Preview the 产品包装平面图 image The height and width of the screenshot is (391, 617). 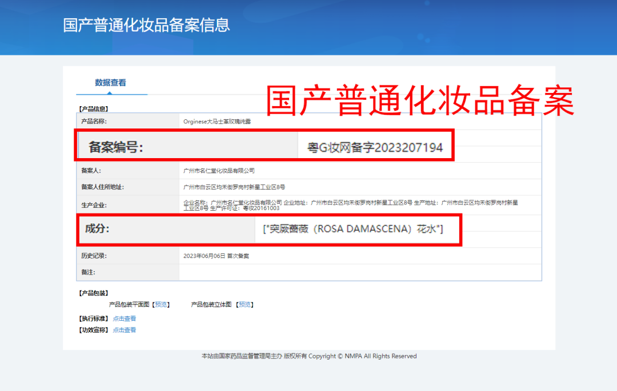[161, 305]
